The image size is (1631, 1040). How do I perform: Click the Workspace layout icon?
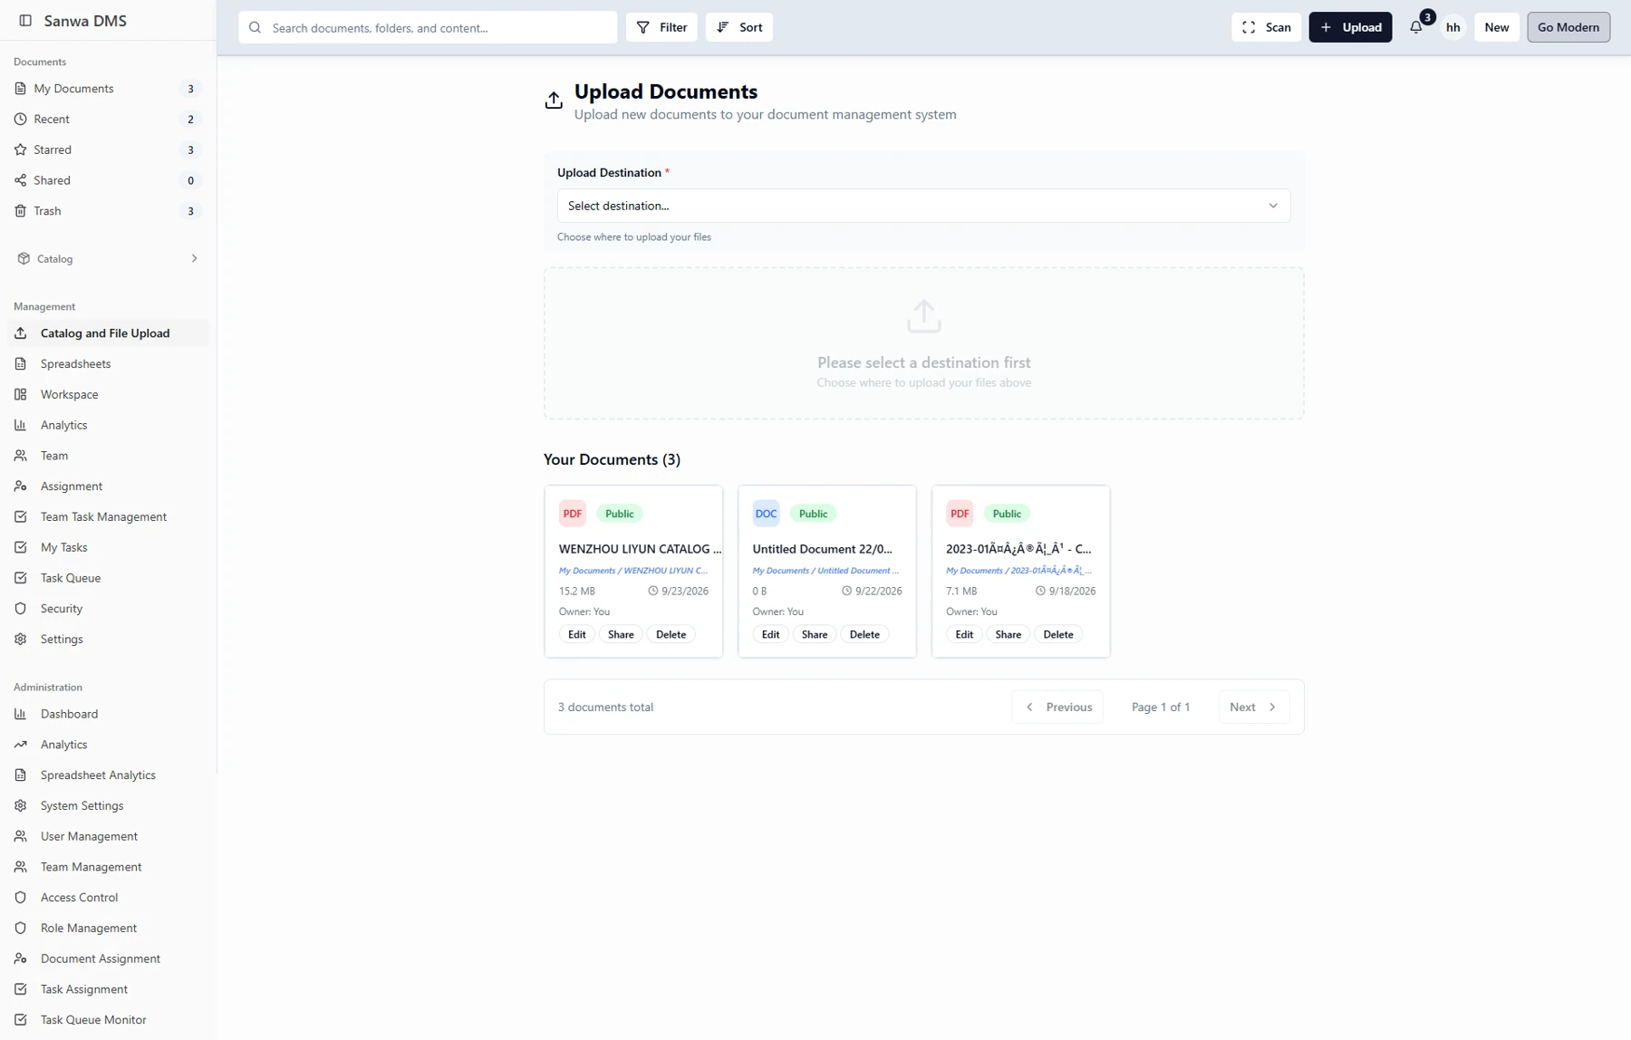pyautogui.click(x=20, y=394)
